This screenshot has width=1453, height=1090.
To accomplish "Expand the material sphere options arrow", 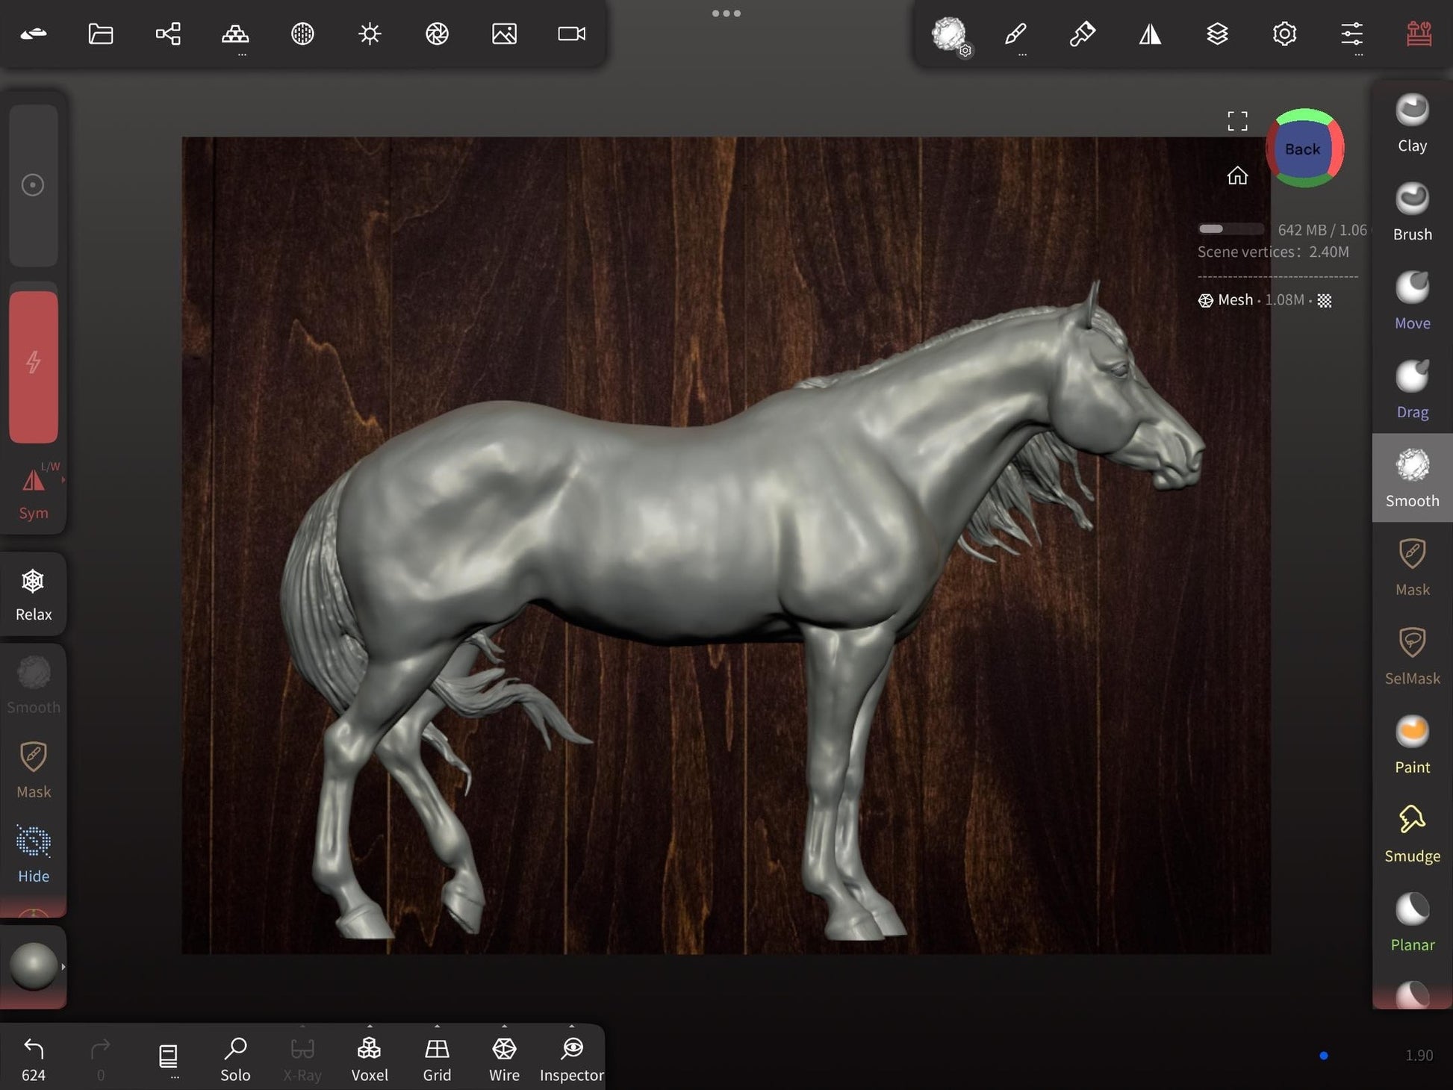I will pyautogui.click(x=63, y=967).
